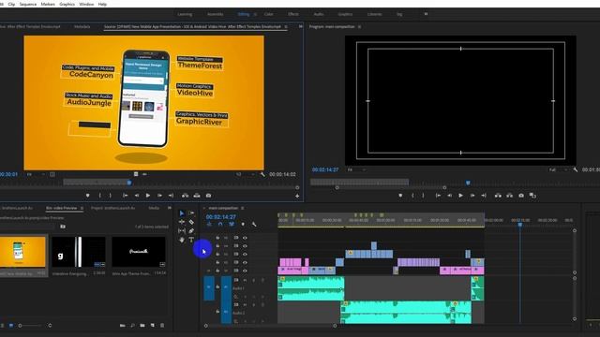This screenshot has width=600, height=337.
Task: Click timeline playhead timecode 00:02:14:27
Action: pos(221,216)
